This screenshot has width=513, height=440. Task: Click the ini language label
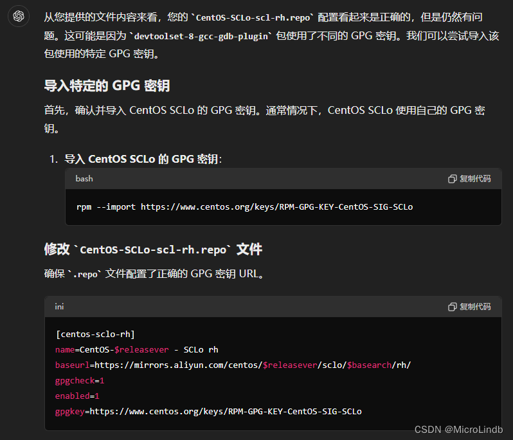[59, 307]
